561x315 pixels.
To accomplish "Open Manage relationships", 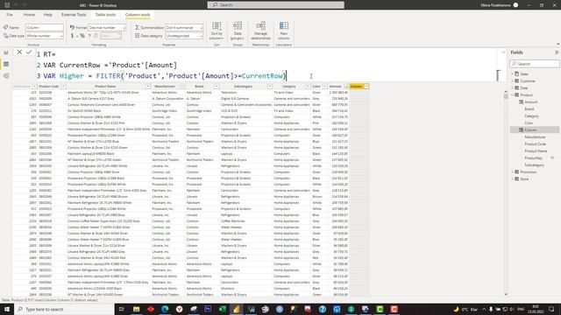I will (x=260, y=31).
